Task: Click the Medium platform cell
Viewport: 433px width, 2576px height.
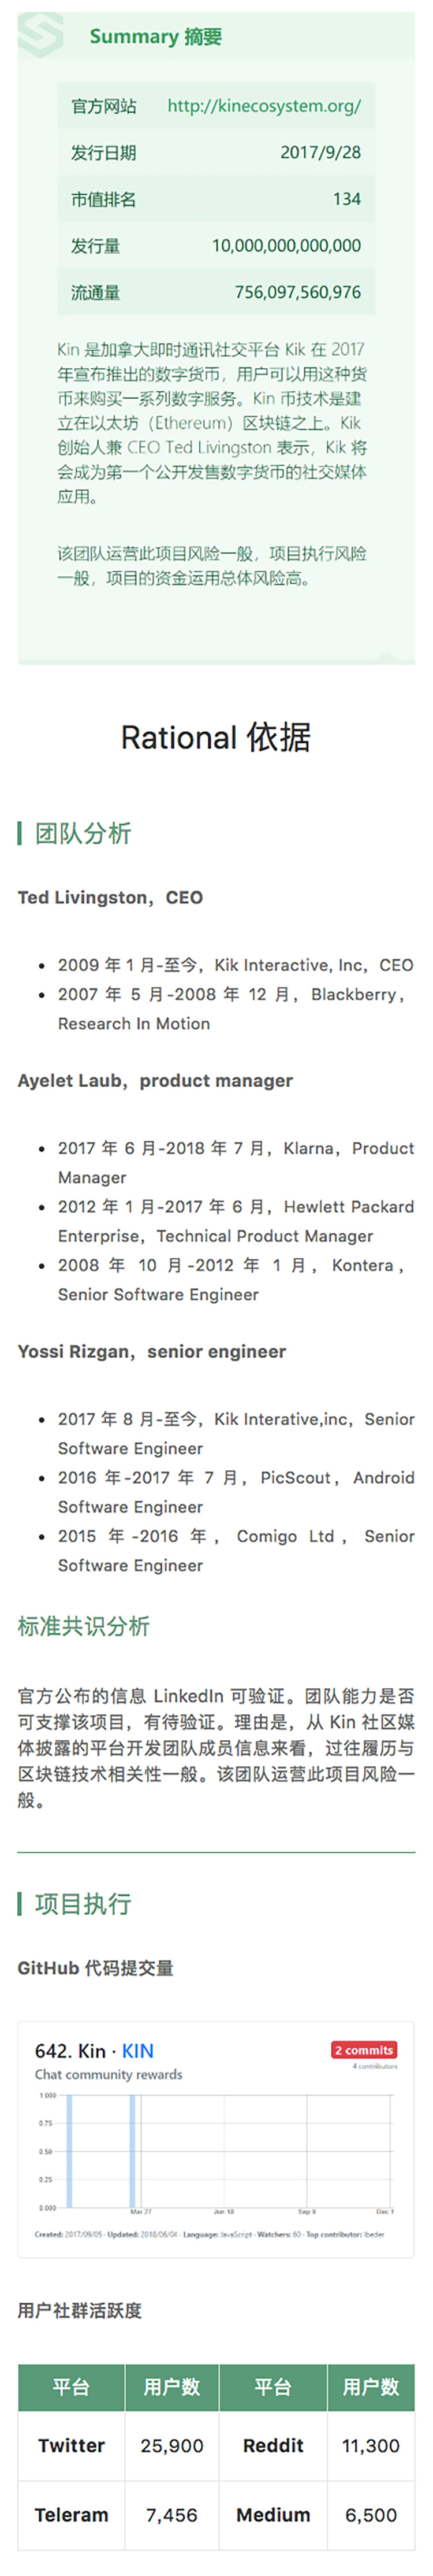Action: pos(273,2515)
